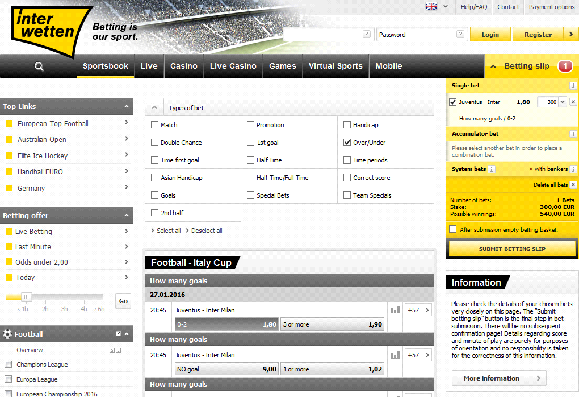Click the >6h slider label

[99, 309]
